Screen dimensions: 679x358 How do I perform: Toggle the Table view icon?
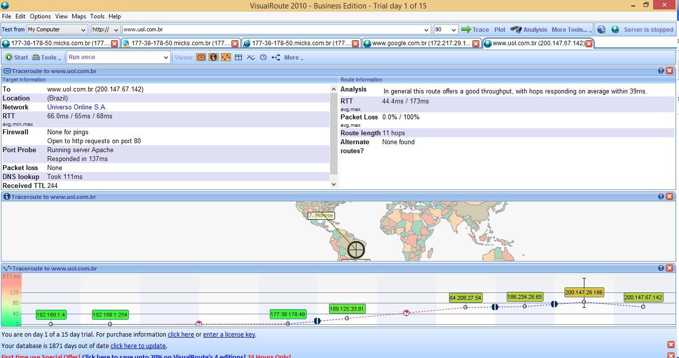click(238, 57)
